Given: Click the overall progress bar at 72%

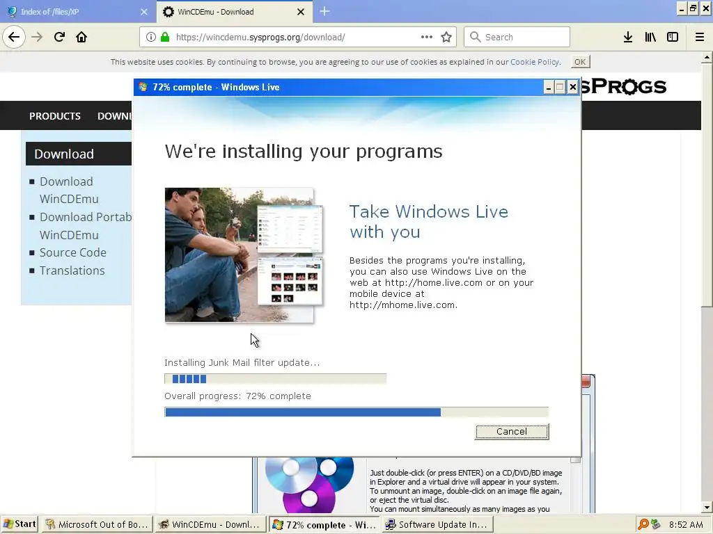Looking at the screenshot, I should click(356, 412).
